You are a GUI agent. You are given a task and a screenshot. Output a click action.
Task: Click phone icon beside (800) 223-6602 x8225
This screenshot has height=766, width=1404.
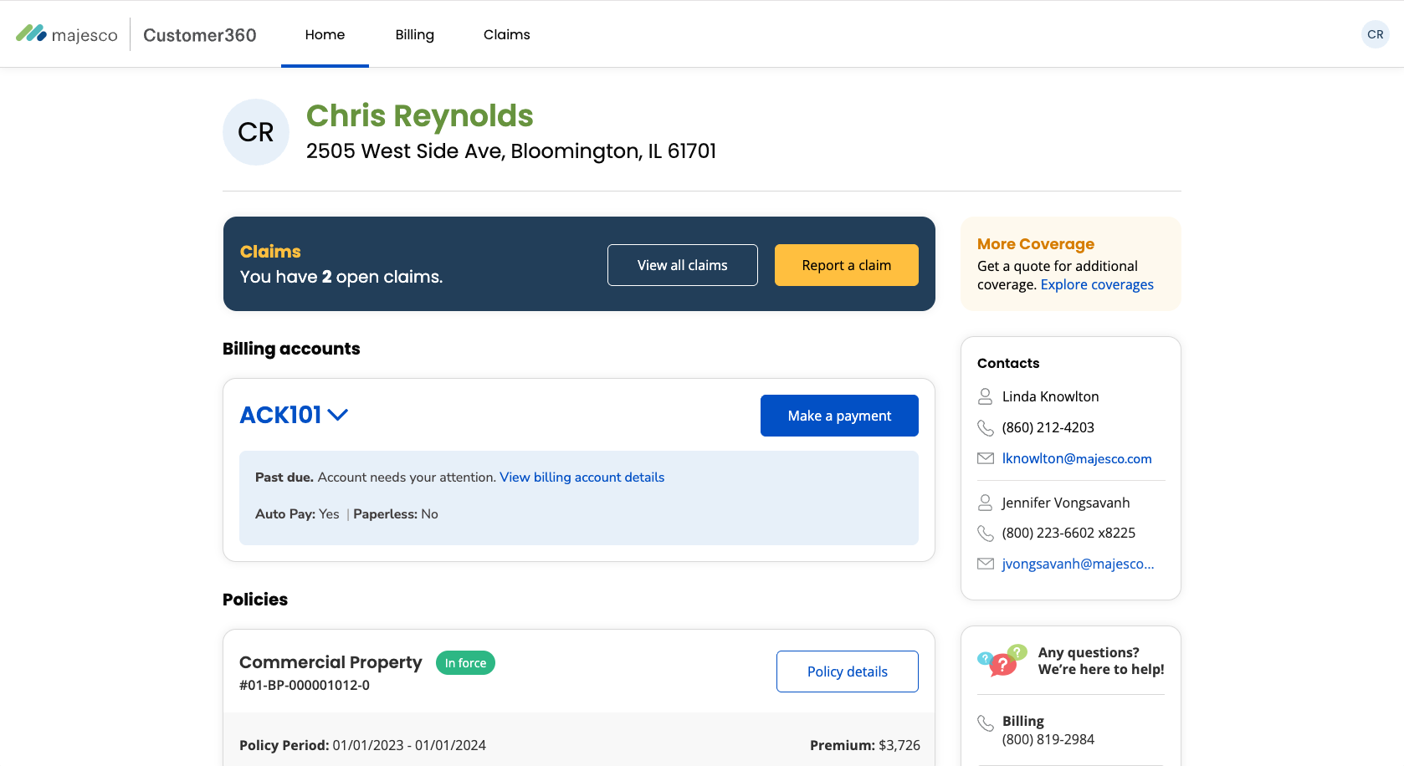(x=986, y=533)
